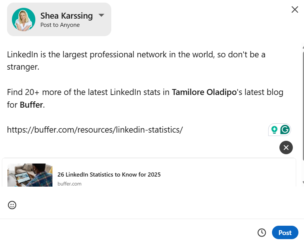The image size is (304, 241).
Task: Click the Post button
Action: (x=285, y=232)
